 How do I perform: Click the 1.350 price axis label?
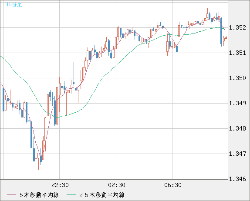coord(237,78)
